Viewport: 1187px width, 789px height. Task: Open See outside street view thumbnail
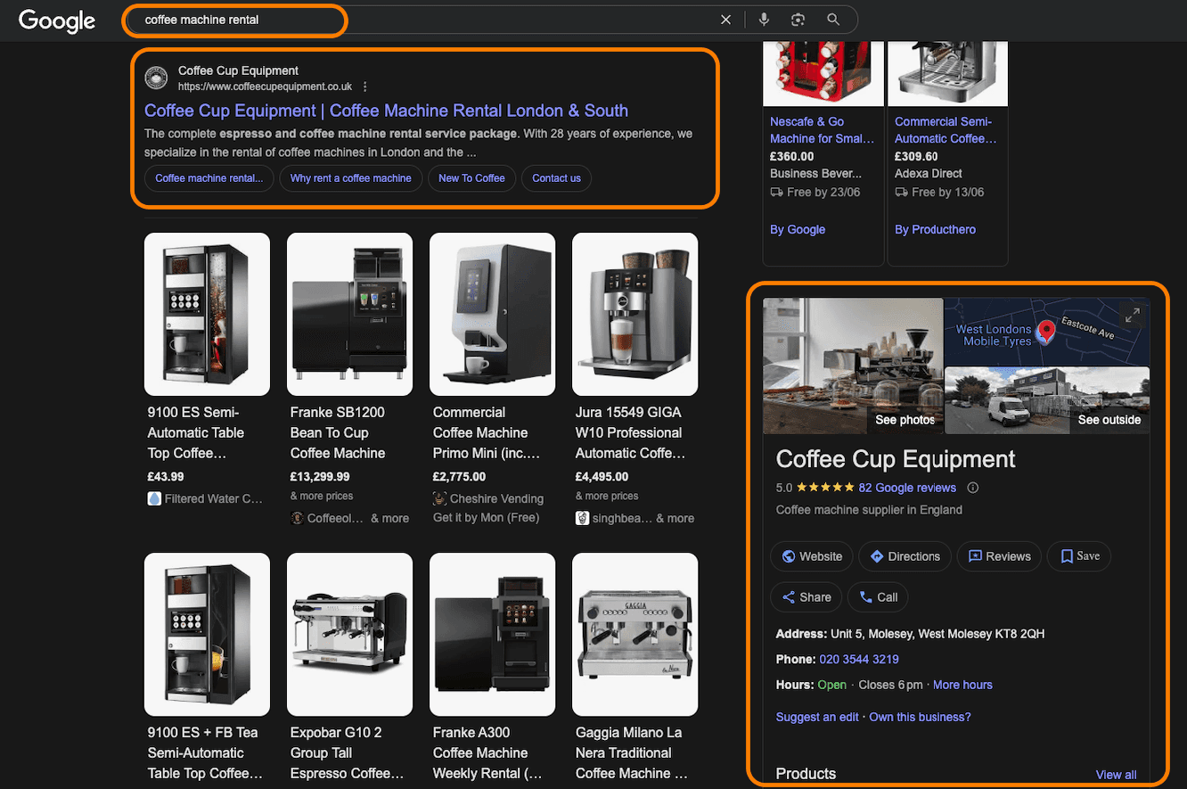tap(1047, 400)
